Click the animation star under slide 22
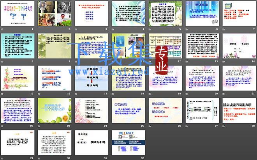The width and height of the screenshot is (257, 160). click(x=2, y=126)
